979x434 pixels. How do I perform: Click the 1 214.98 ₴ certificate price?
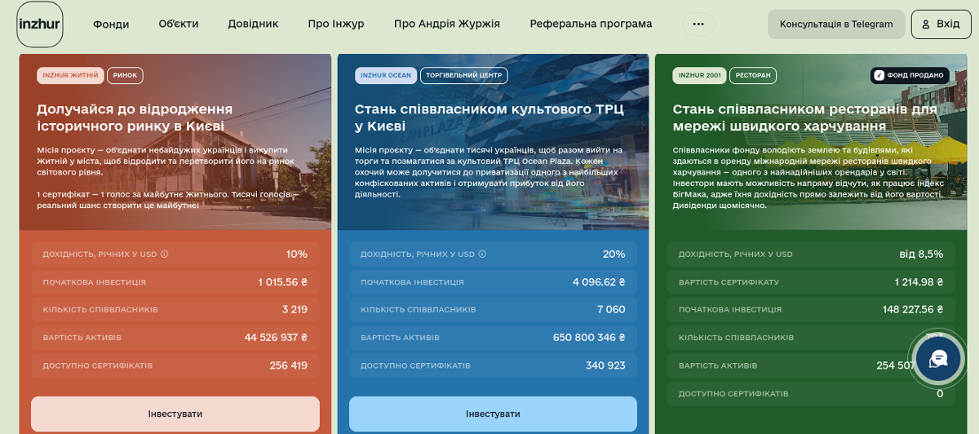919,282
